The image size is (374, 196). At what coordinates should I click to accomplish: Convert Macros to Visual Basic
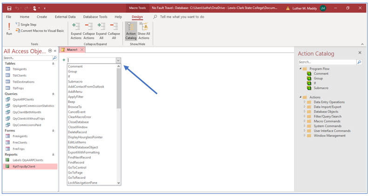pos(40,31)
